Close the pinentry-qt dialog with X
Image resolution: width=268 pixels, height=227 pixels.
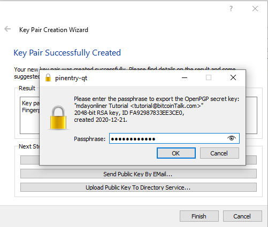click(x=233, y=77)
